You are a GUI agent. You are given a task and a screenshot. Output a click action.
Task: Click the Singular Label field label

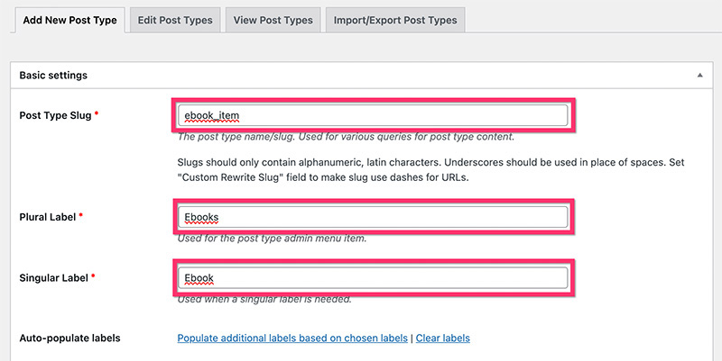click(x=53, y=278)
